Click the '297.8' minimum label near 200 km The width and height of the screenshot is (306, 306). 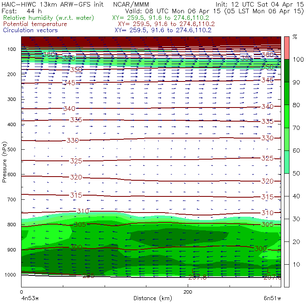[197, 277]
